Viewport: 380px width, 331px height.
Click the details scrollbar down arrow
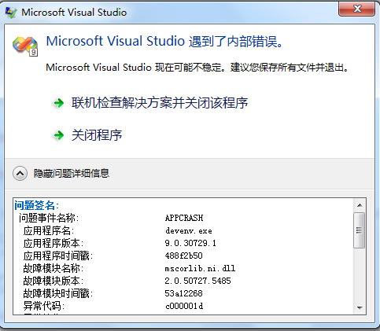pos(360,307)
